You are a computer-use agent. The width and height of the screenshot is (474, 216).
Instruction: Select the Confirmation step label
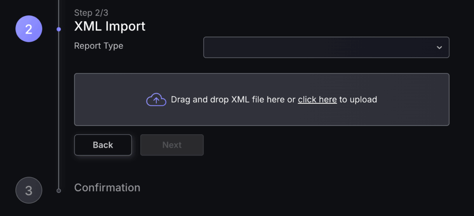107,187
